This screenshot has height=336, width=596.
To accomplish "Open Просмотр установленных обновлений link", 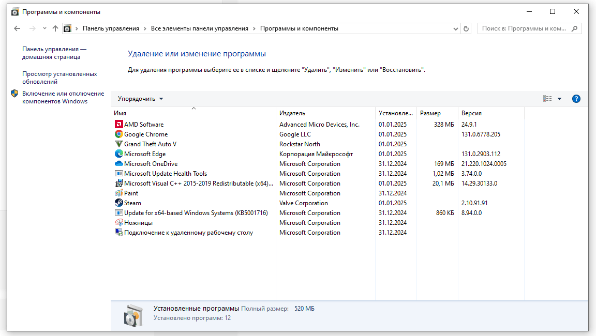I will [x=59, y=78].
